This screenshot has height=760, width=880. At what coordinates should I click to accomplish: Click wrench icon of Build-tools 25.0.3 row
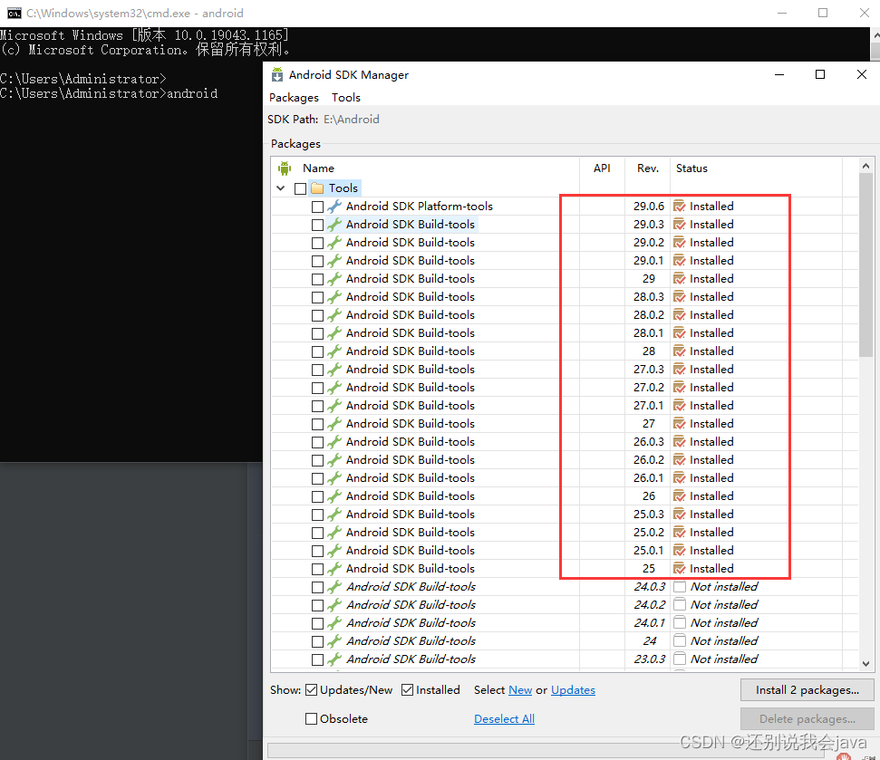334,515
